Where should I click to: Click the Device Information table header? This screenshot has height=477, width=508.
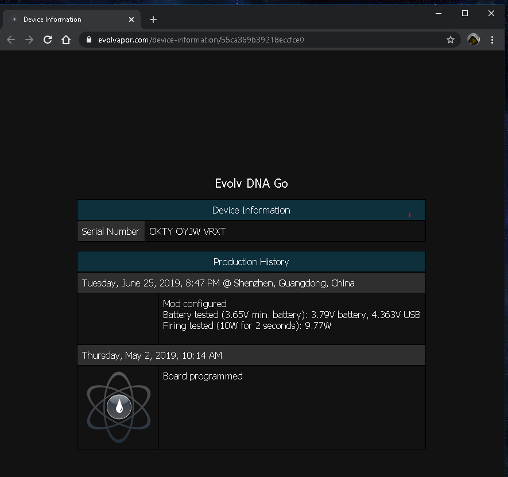[251, 210]
